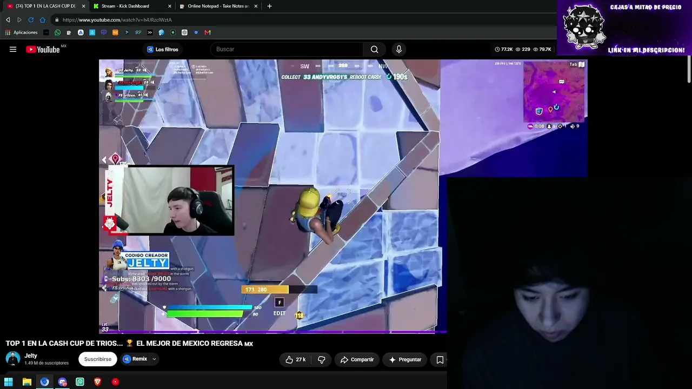Dislike the video with thumbs-down button
The height and width of the screenshot is (389, 692).
[322, 359]
